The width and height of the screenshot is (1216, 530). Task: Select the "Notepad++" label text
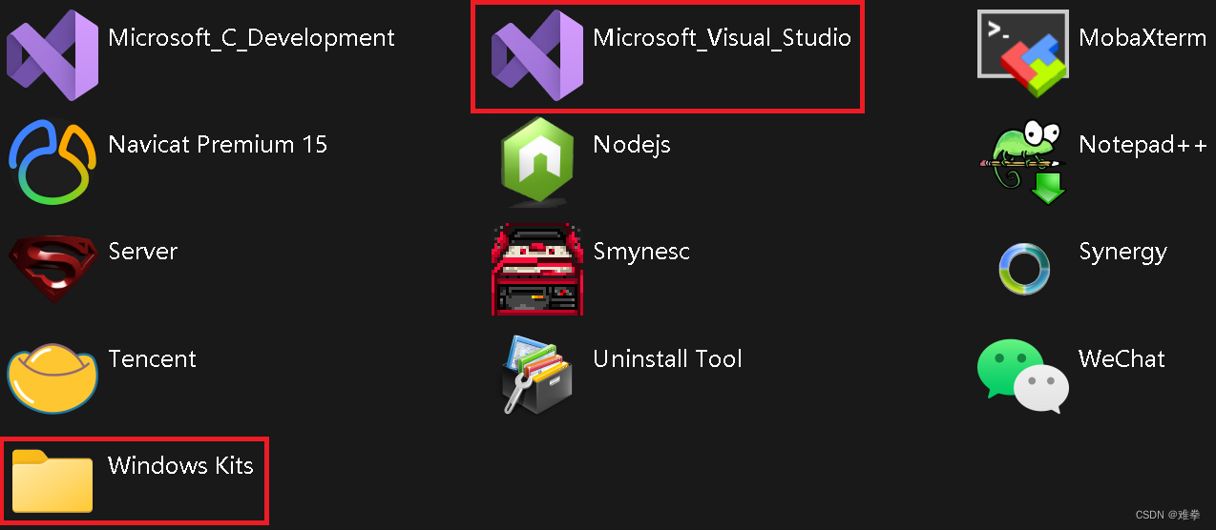click(1143, 145)
